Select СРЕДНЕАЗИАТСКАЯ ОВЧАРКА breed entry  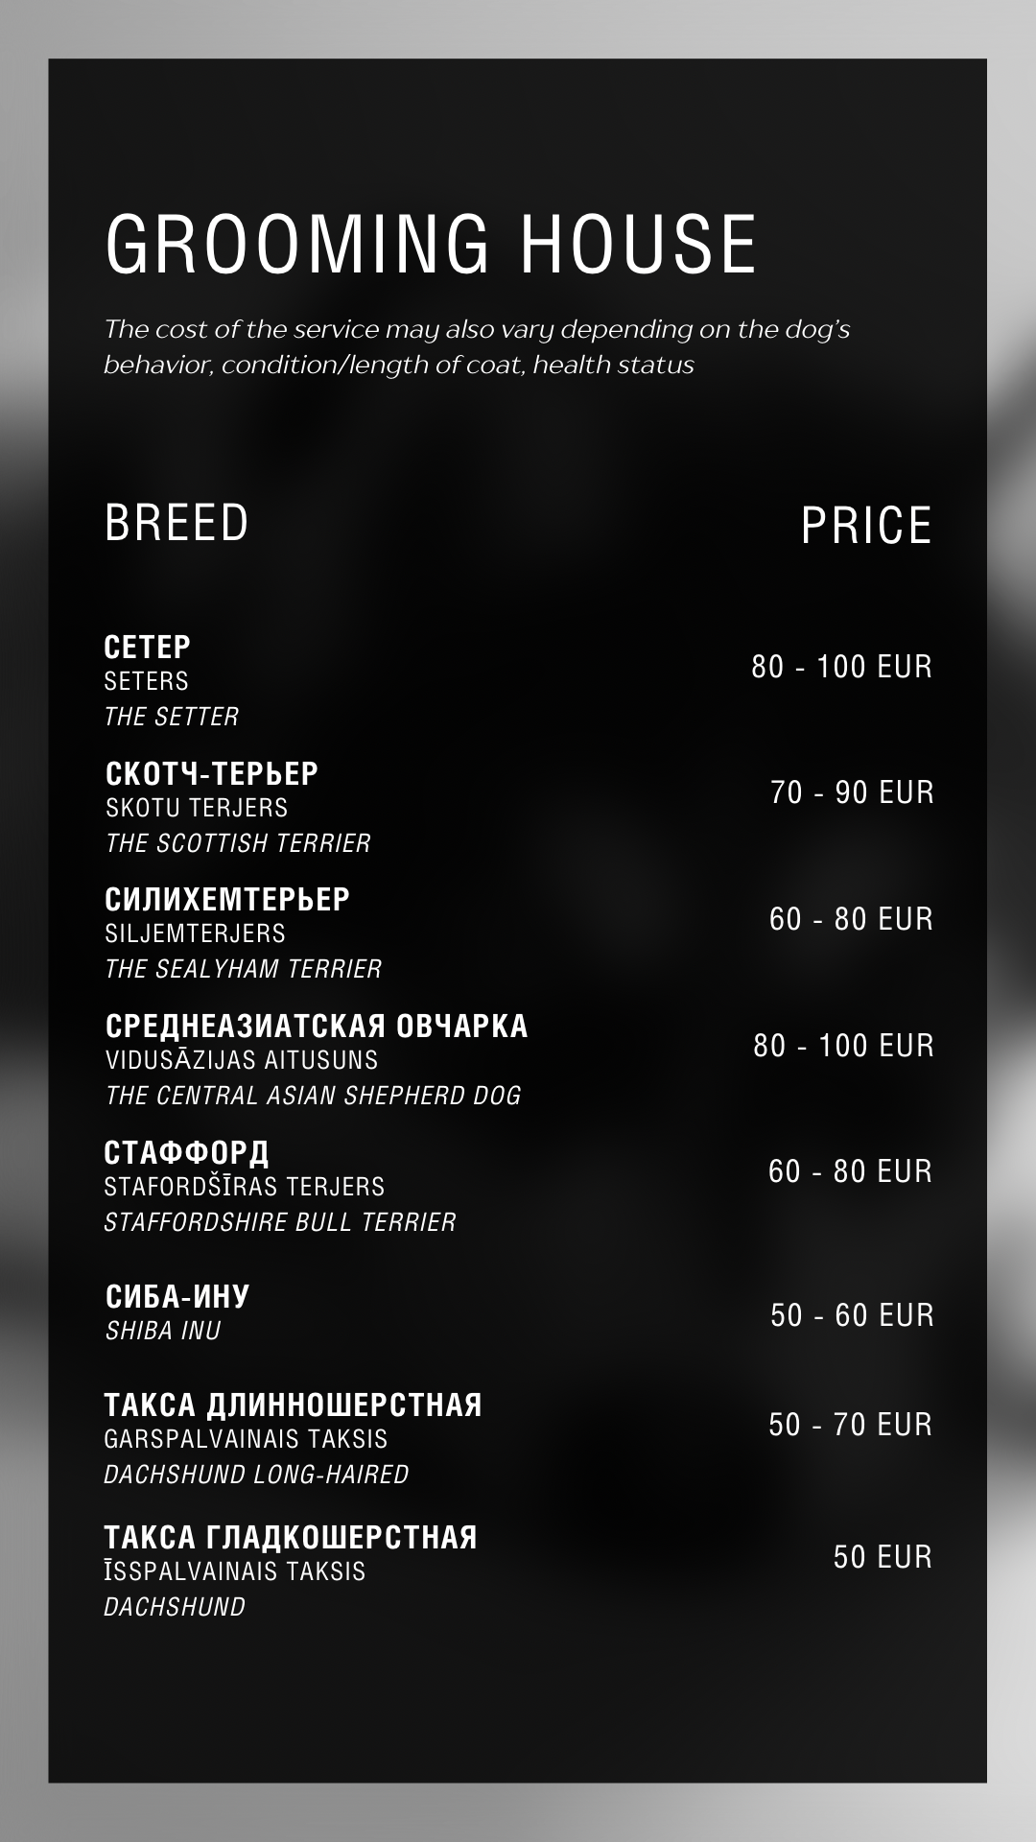pos(317,1026)
